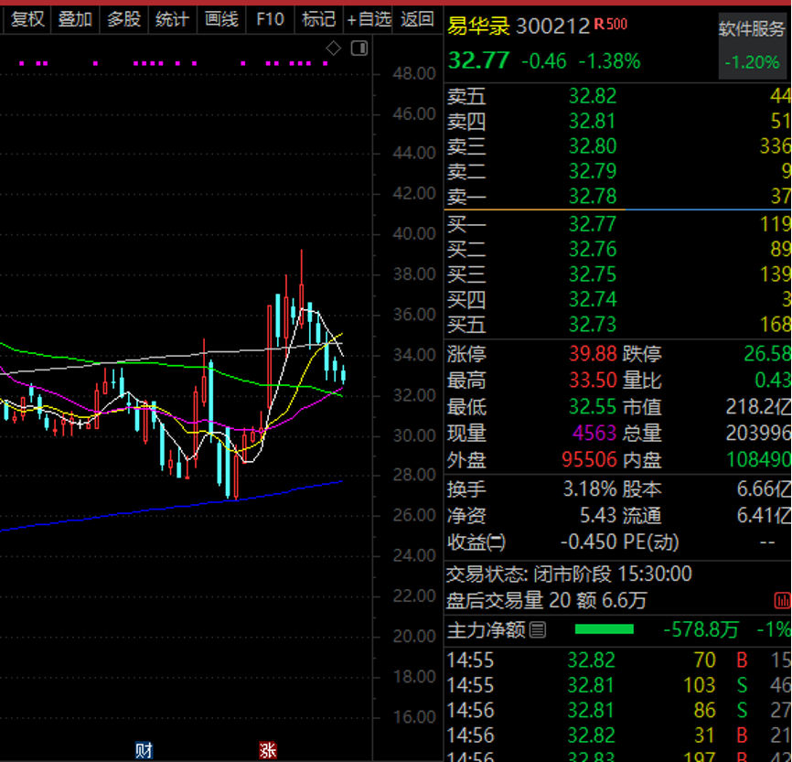The height and width of the screenshot is (762, 792).
Task: Open F10 company information
Action: coord(270,20)
